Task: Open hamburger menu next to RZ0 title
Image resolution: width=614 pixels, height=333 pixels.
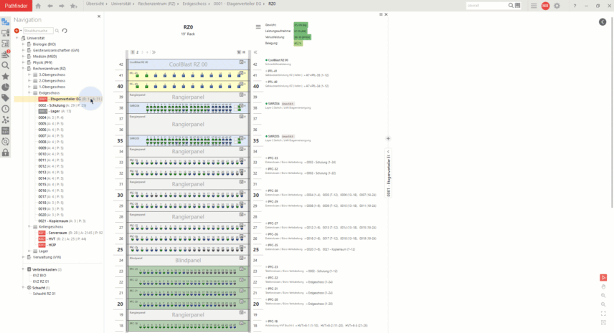Action: coord(258,26)
